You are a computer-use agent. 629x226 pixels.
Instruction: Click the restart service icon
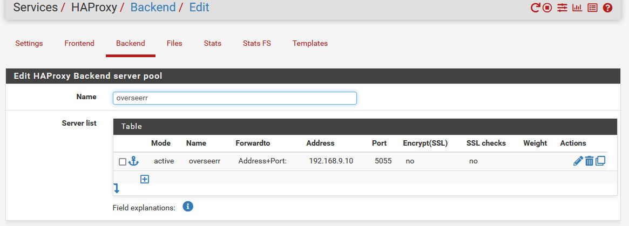pos(536,8)
